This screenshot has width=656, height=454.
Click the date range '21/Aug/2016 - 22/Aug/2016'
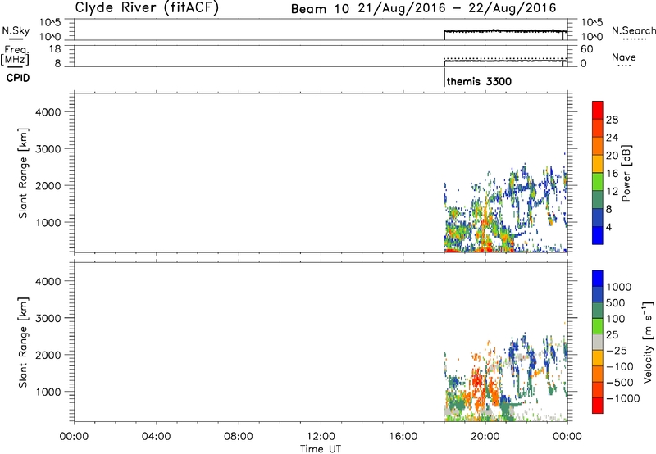458,8
